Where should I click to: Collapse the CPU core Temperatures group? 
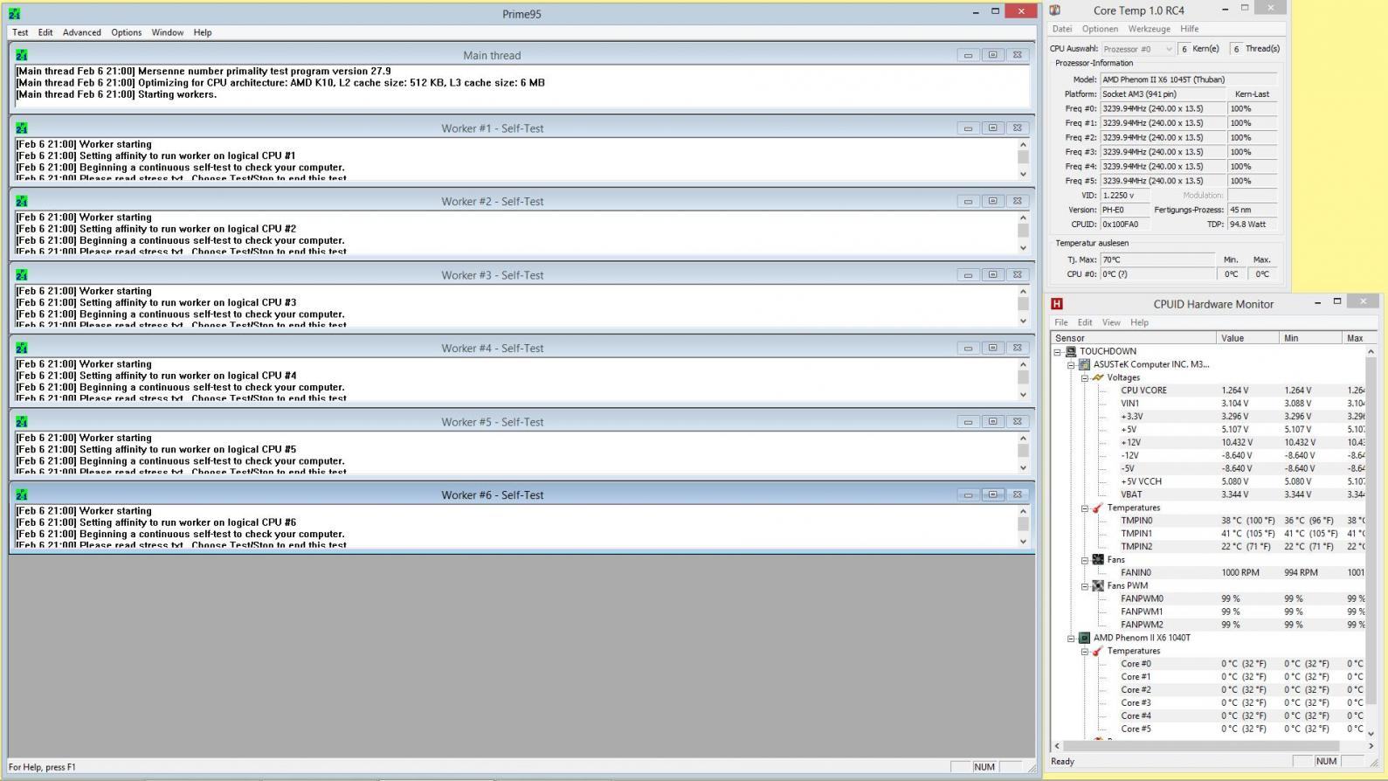pos(1085,651)
